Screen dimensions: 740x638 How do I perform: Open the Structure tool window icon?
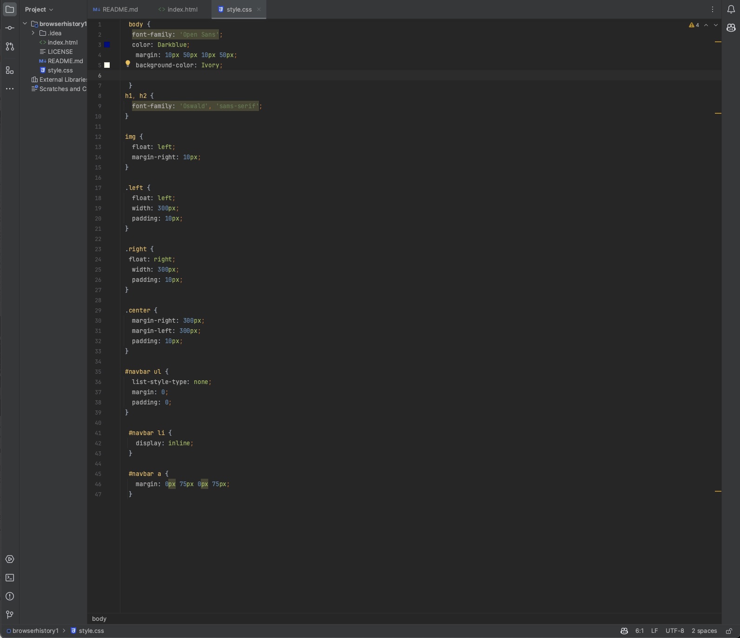(10, 70)
